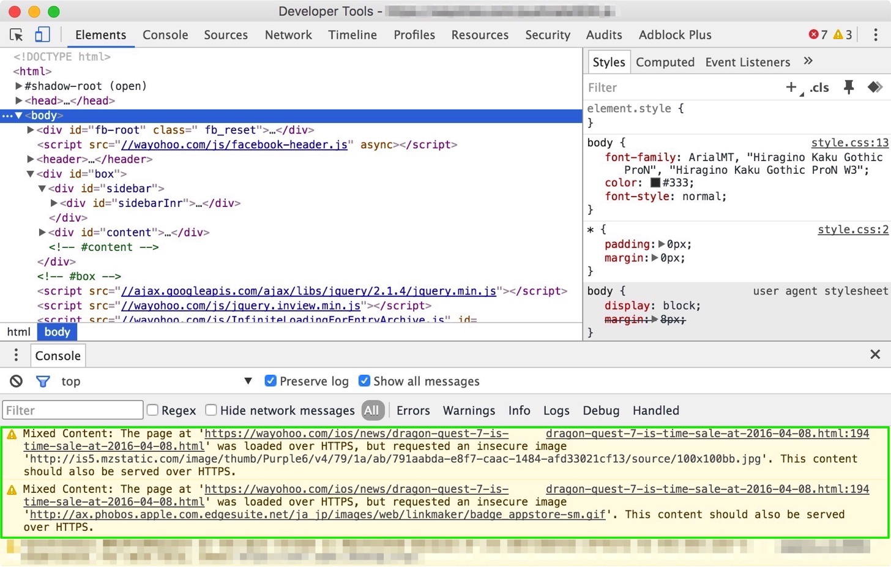Screen dimensions: 891x567
Task: Expand the head element node
Action: tap(18, 100)
